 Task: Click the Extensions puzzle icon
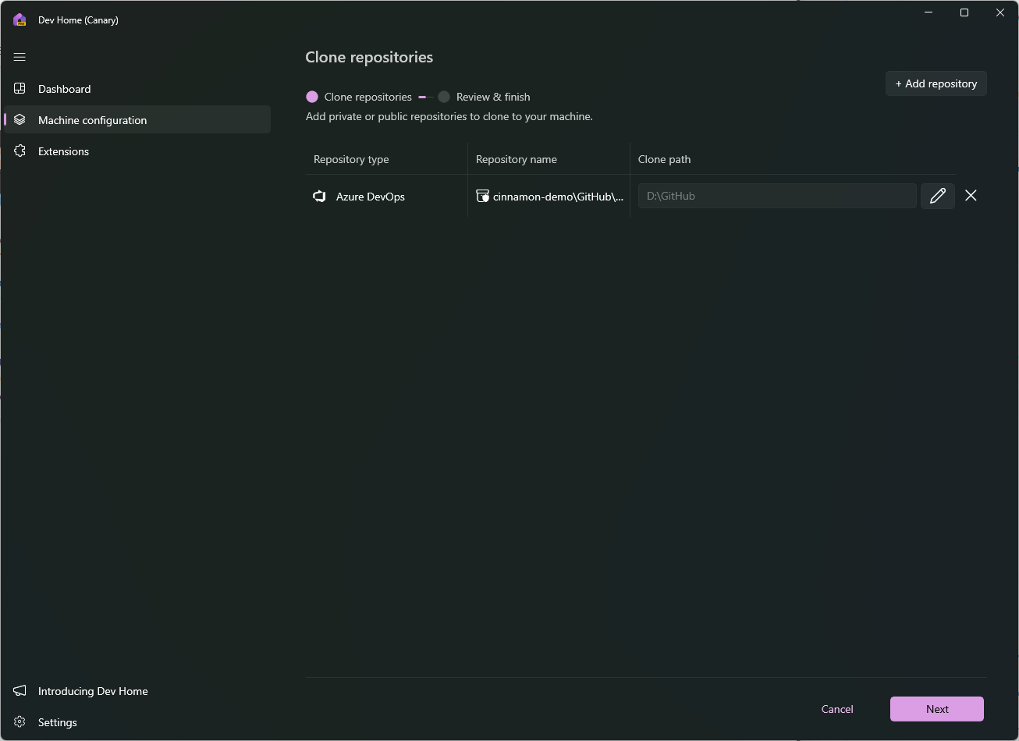tap(20, 151)
